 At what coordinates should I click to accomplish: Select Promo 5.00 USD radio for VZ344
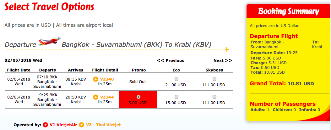point(138,97)
